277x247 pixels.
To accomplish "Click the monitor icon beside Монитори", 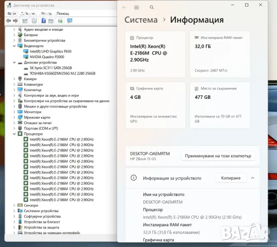I will tap(20, 112).
